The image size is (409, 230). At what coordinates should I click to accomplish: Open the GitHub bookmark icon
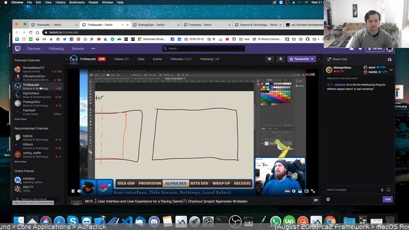(307, 39)
